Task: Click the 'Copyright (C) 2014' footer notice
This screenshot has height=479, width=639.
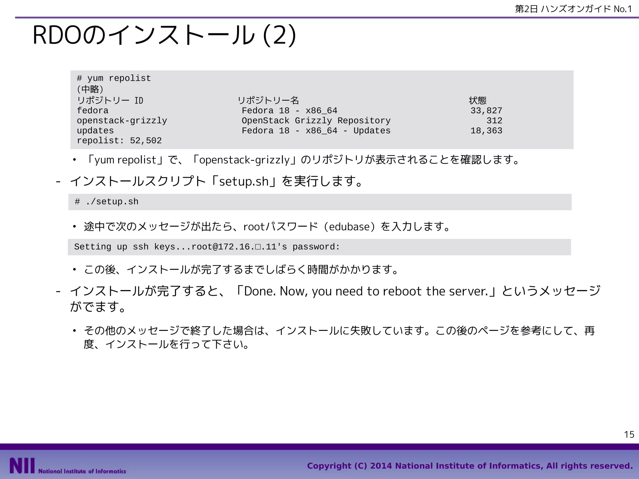Action: (470, 466)
